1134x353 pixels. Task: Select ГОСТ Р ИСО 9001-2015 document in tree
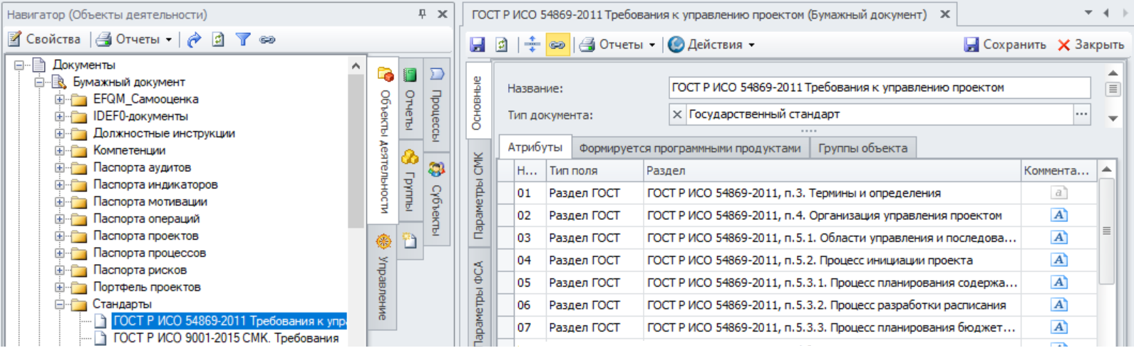pos(226,338)
